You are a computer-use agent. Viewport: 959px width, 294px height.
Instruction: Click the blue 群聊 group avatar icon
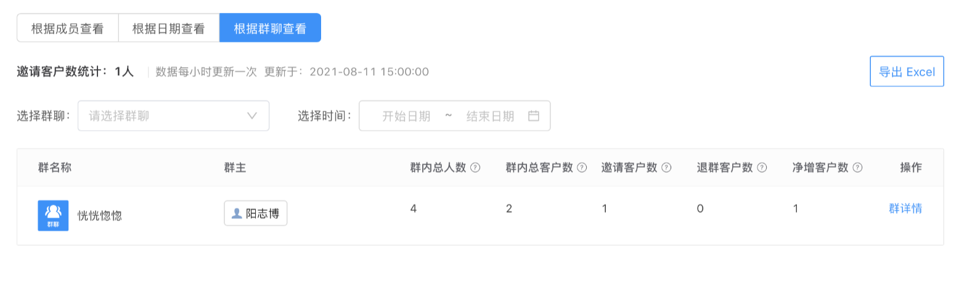point(53,216)
